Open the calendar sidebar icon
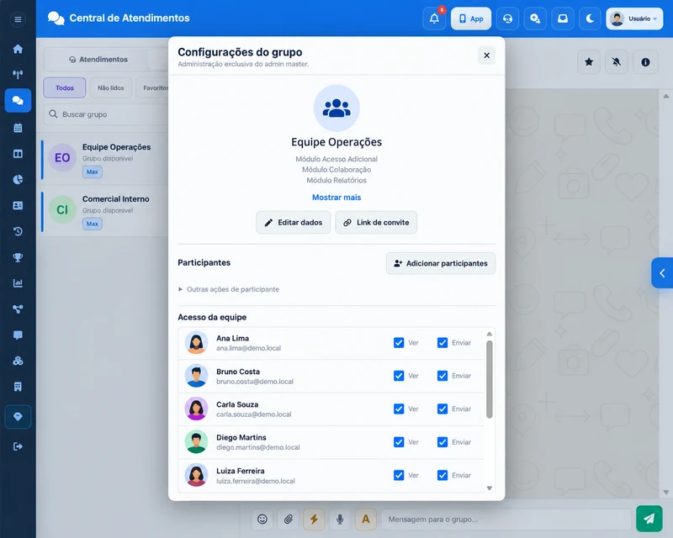 [18, 128]
